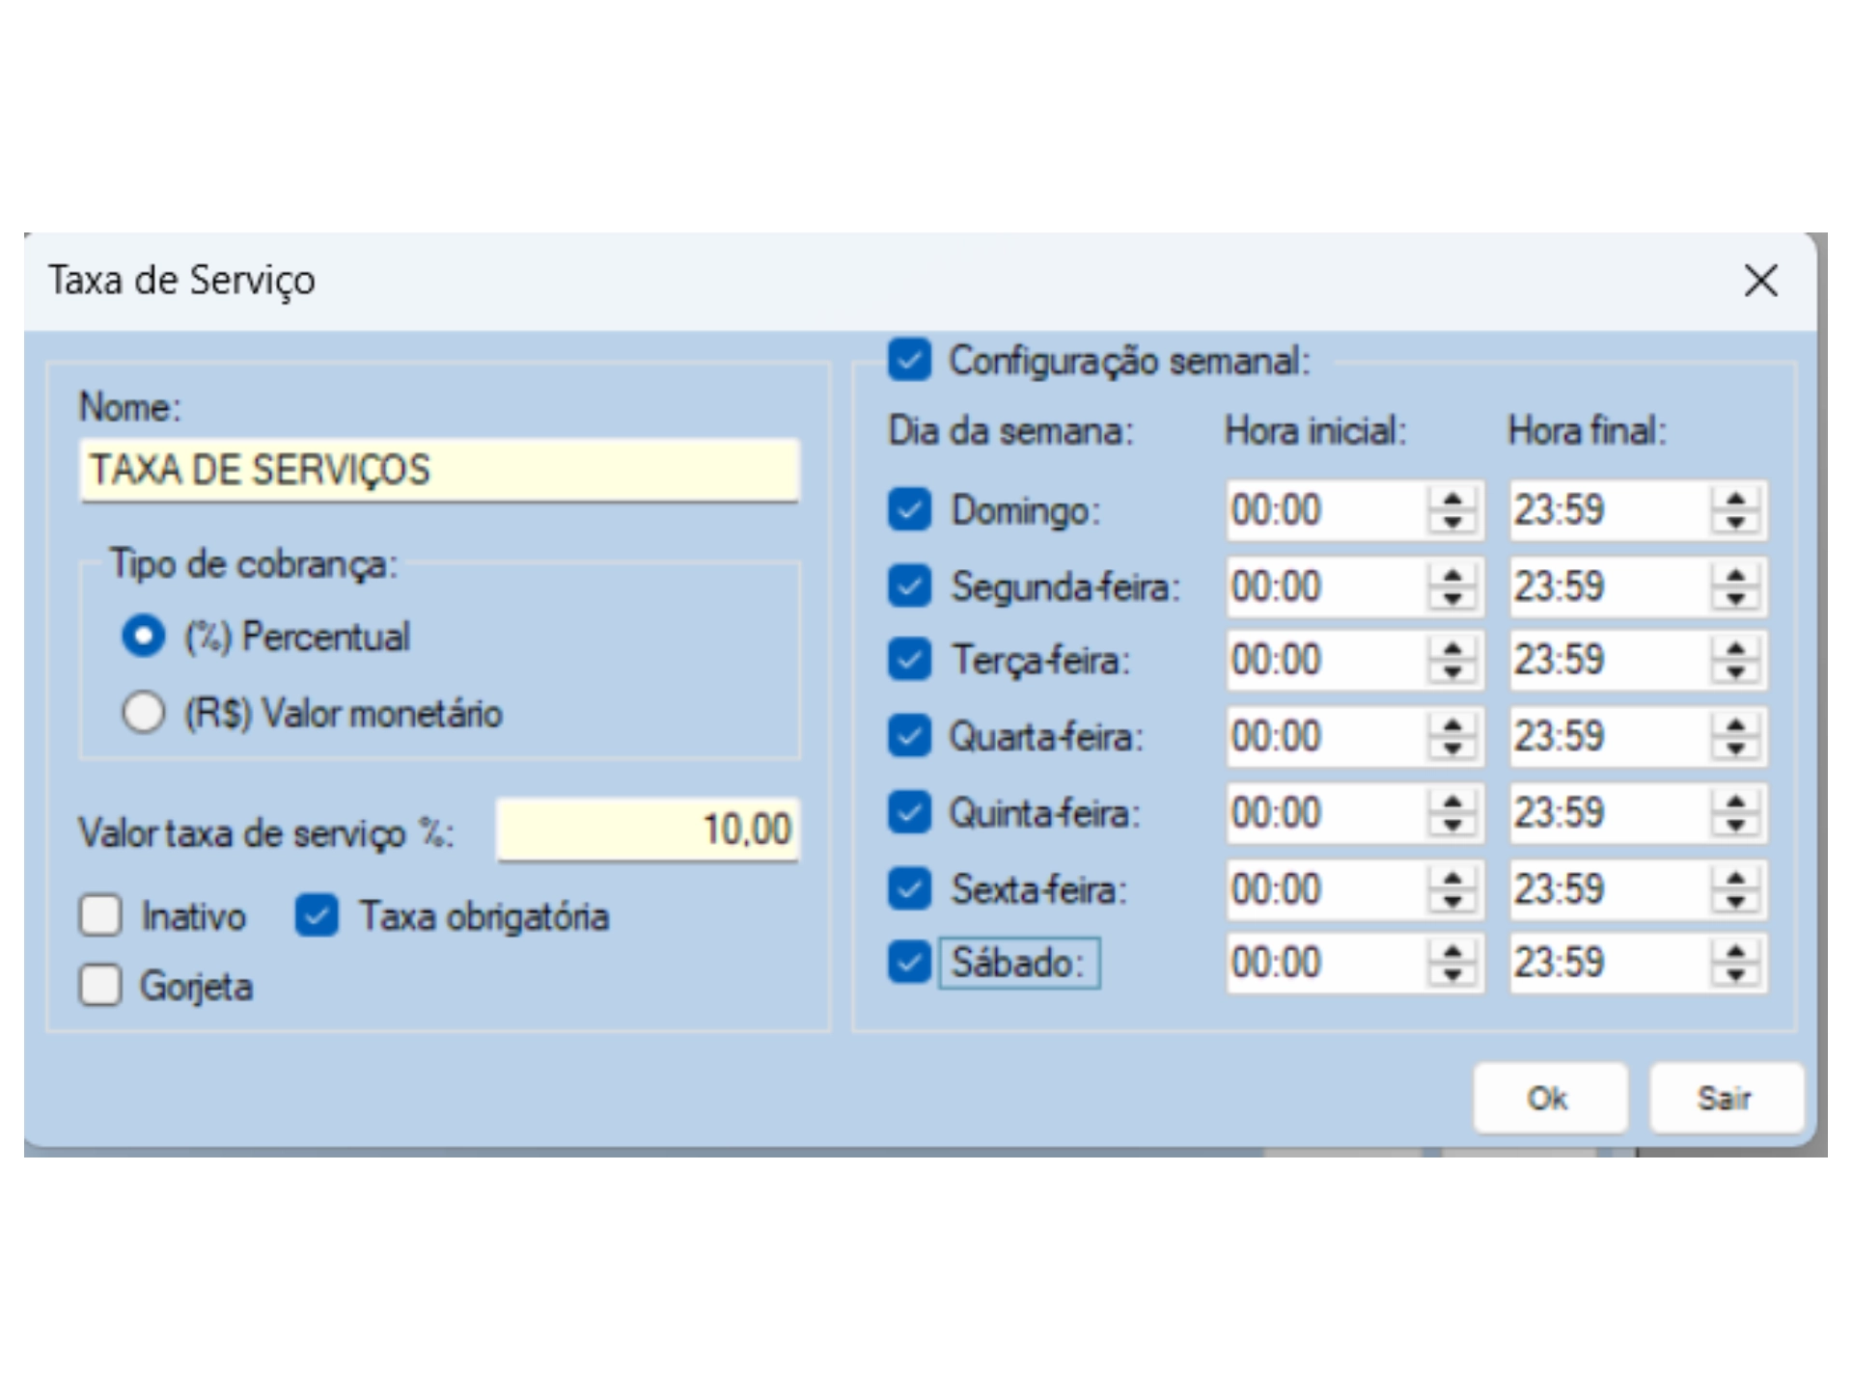Click up arrow on Segunda-feira start hour
The image size is (1853, 1389).
point(1452,576)
